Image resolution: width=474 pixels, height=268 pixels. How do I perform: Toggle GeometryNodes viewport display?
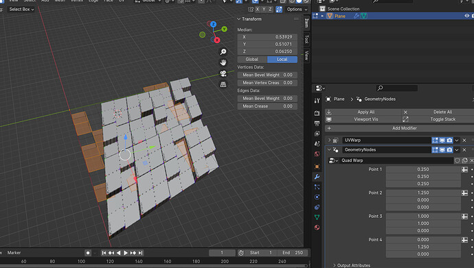coord(442,150)
